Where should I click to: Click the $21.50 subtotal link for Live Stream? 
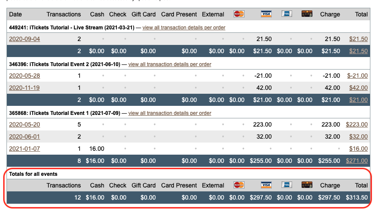click(x=358, y=51)
